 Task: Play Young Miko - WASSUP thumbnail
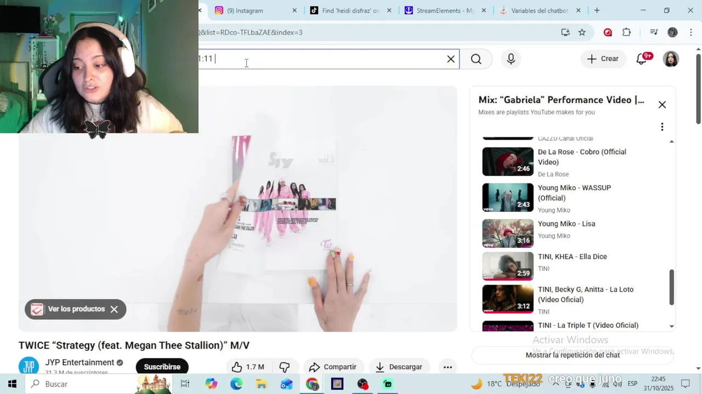508,197
